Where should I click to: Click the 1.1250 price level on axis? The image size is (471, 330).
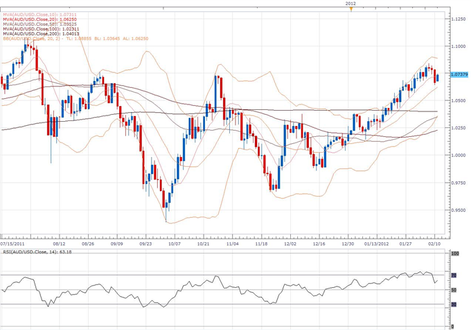tap(458, 19)
